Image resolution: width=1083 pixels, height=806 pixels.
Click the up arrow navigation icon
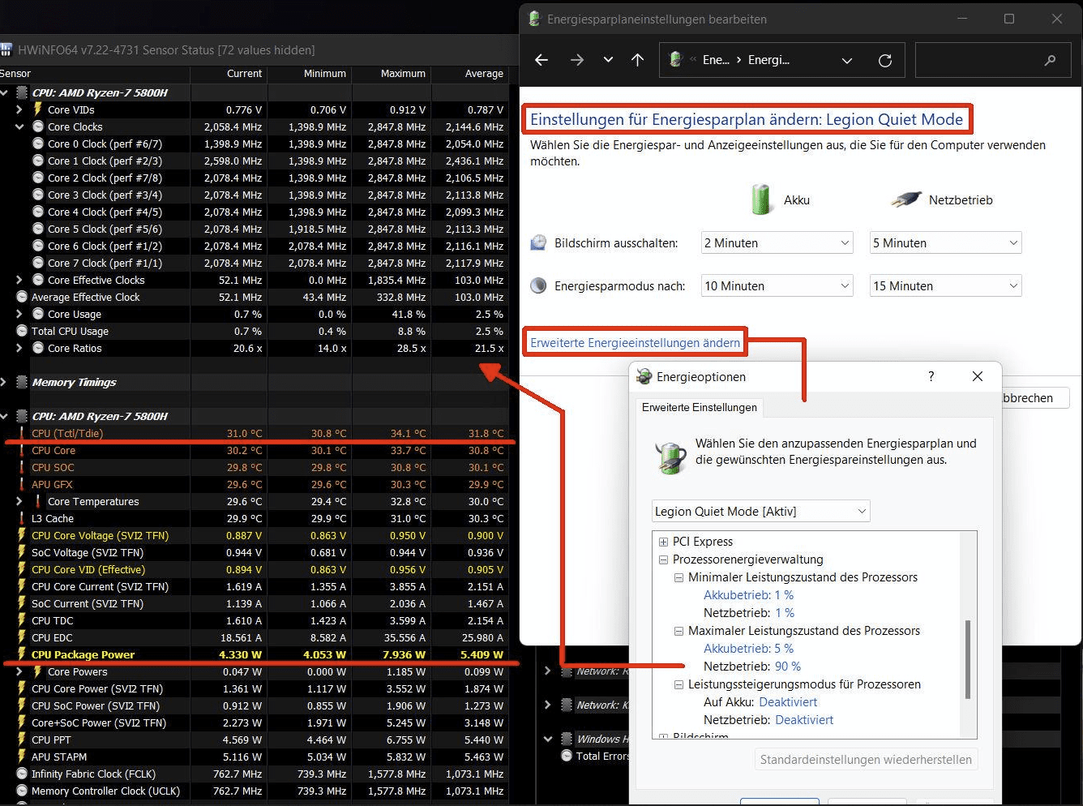click(x=637, y=60)
